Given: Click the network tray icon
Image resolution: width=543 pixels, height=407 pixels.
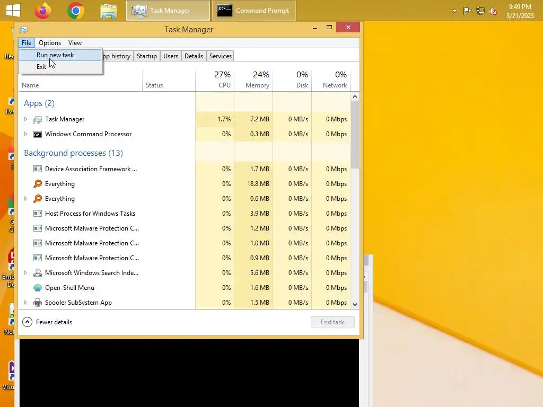Looking at the screenshot, I should coord(480,11).
